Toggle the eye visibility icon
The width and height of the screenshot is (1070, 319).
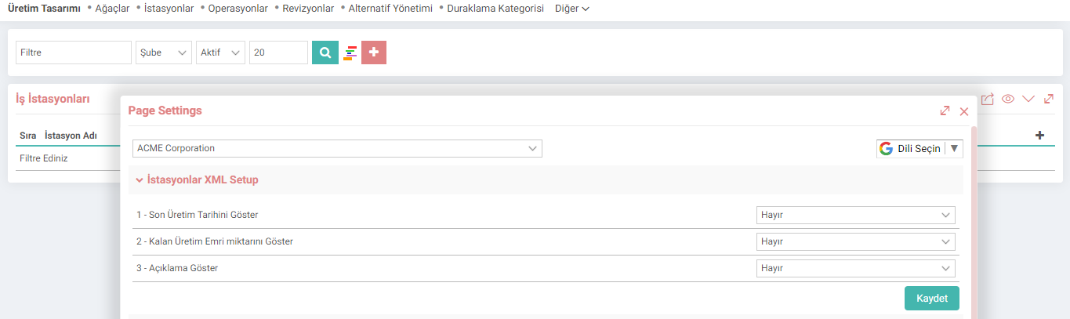[x=1008, y=99]
